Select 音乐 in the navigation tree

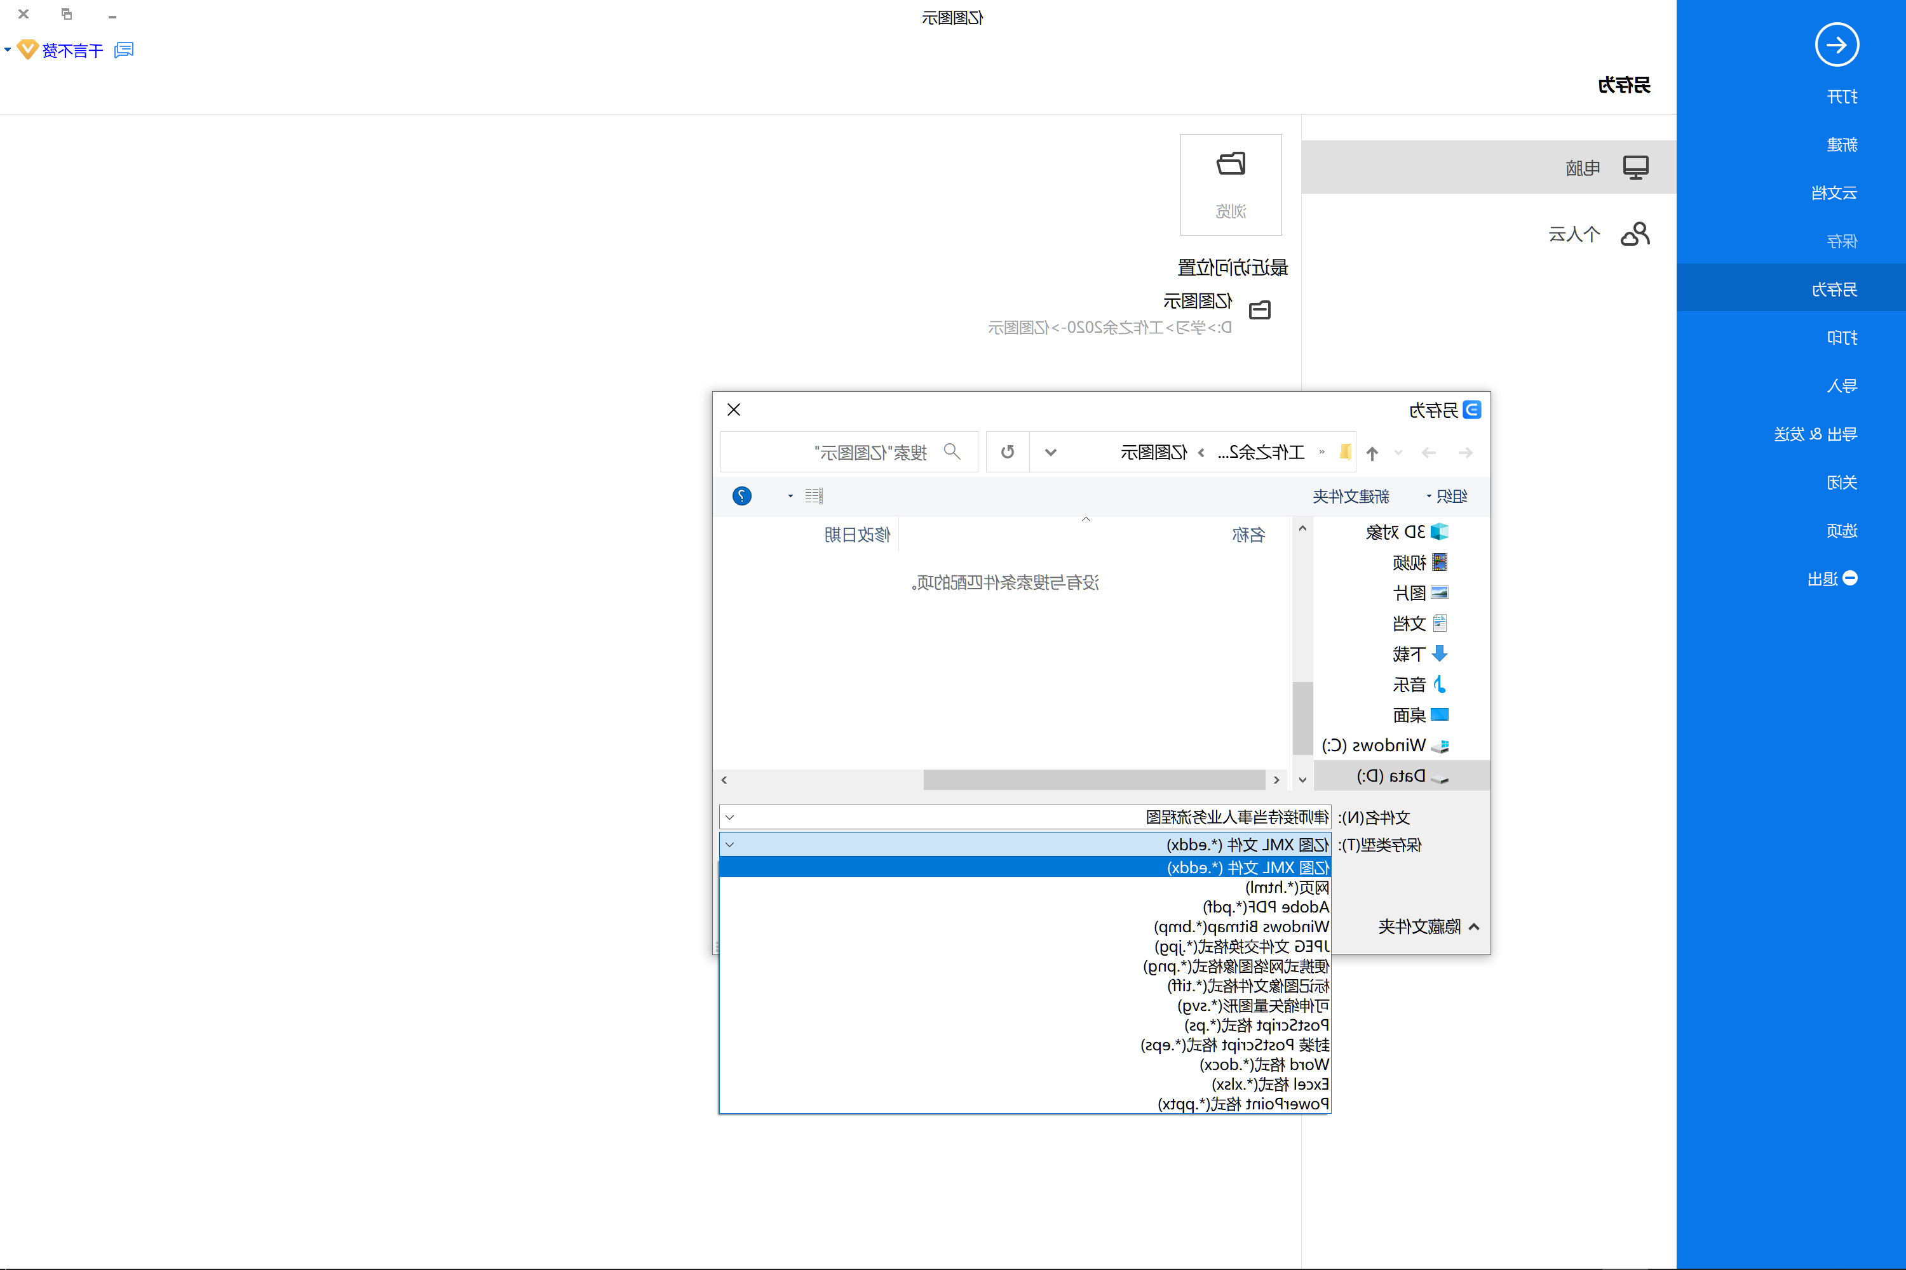click(x=1420, y=685)
